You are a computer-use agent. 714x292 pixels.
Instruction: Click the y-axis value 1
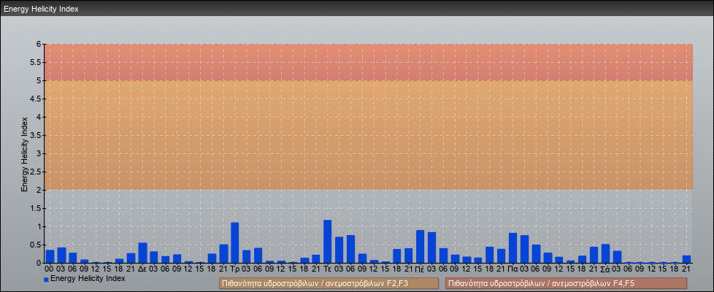click(x=39, y=226)
